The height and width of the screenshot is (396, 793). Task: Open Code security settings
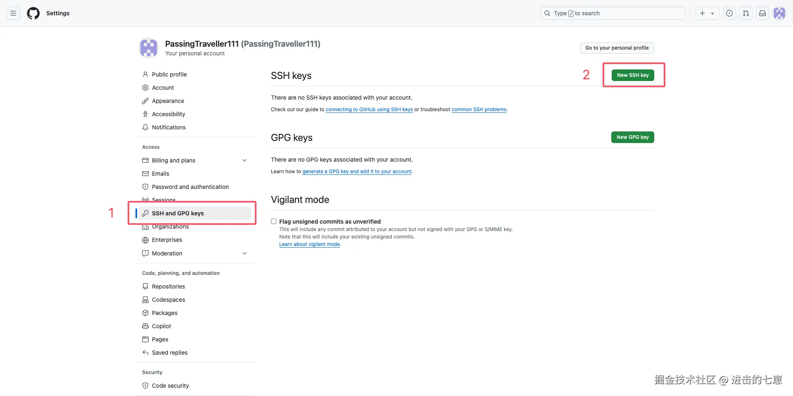click(171, 386)
